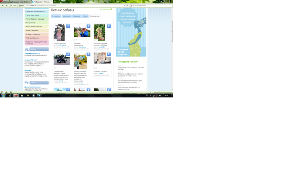Click the krokha.ru address bar

[74, 6]
